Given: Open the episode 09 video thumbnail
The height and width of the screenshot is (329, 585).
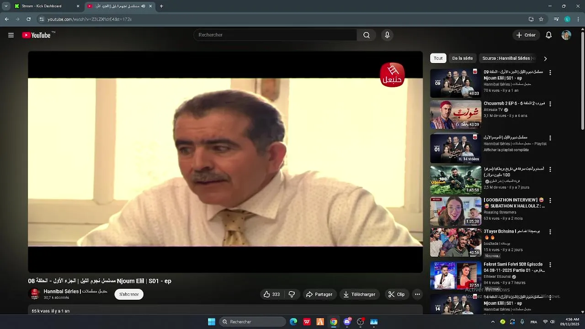Looking at the screenshot, I should pos(456,83).
